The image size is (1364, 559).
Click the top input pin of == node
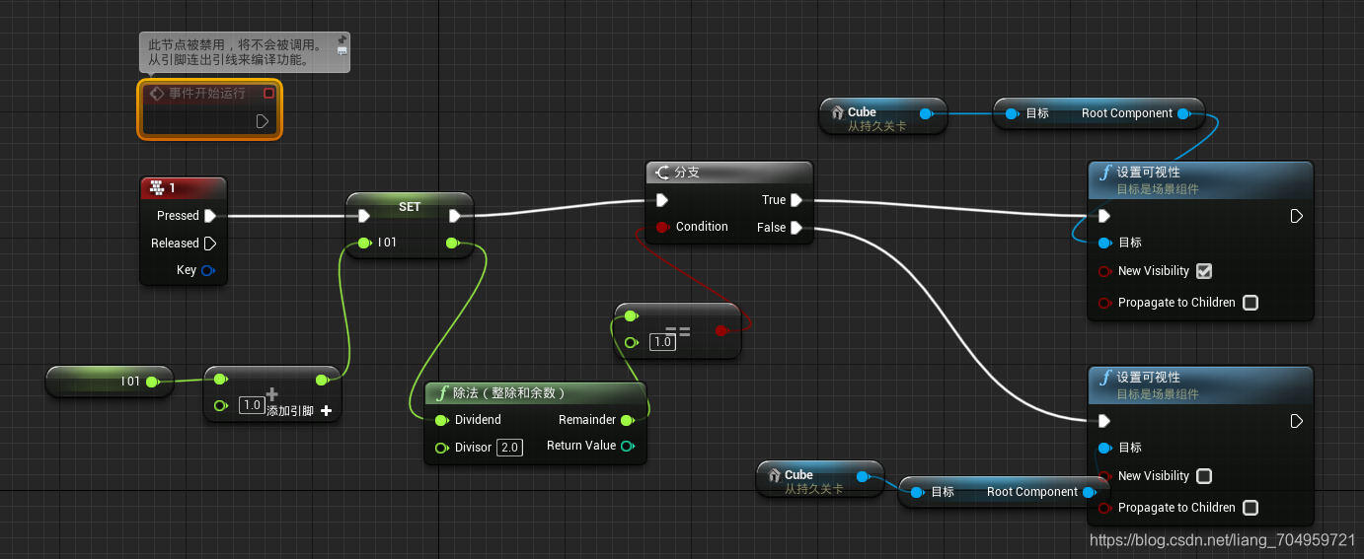[x=631, y=316]
